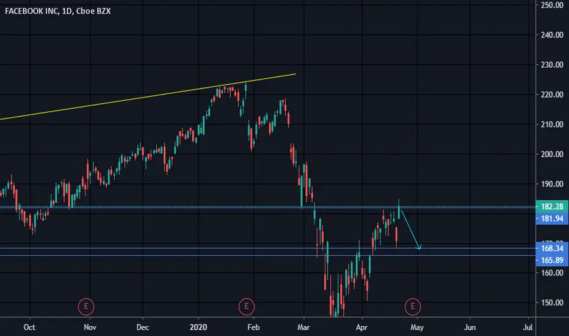Viewport: 569px width, 336px height.
Task: Click the Dec label on time axis
Action: click(x=143, y=327)
